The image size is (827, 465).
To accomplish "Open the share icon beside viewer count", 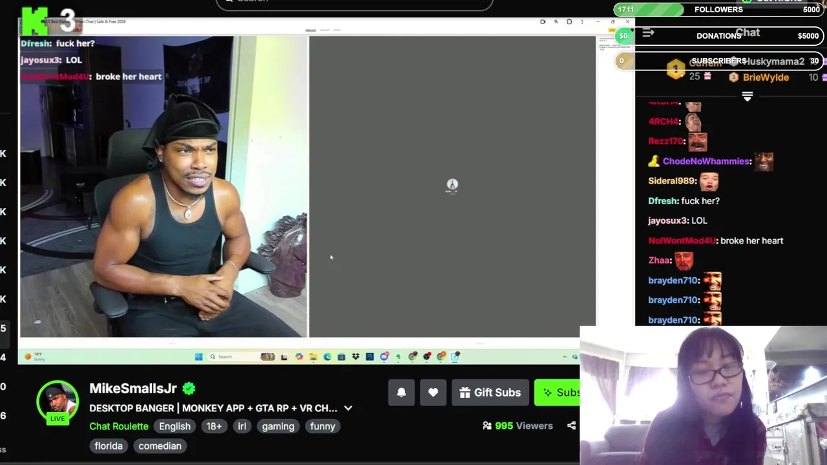I will coord(571,426).
